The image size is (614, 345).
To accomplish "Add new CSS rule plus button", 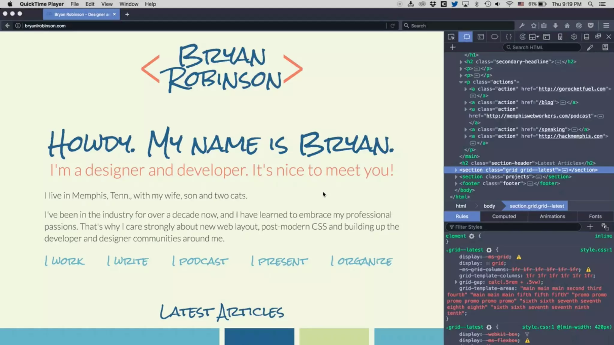I will click(x=590, y=227).
